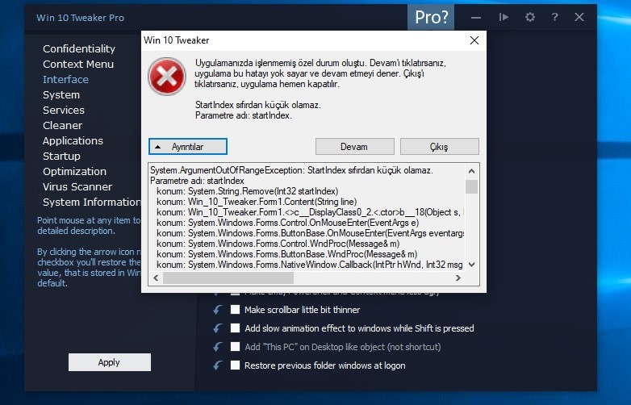Image resolution: width=631 pixels, height=405 pixels.
Task: Click restore arrow beside slow animation option
Action: click(x=218, y=328)
